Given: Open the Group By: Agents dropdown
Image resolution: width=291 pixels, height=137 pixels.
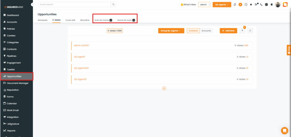Looking at the screenshot, I should coord(171,31).
